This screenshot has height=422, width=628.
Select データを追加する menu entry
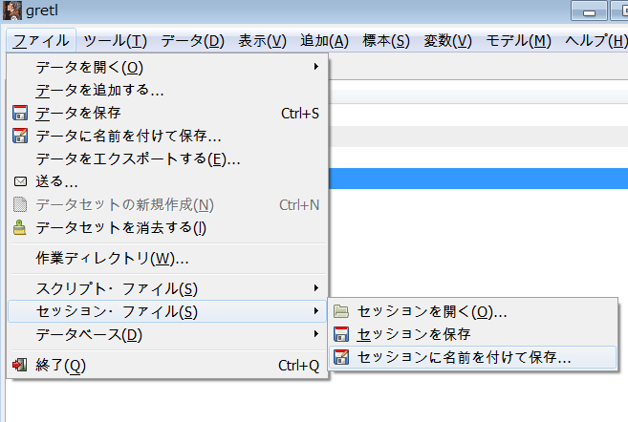click(x=99, y=91)
